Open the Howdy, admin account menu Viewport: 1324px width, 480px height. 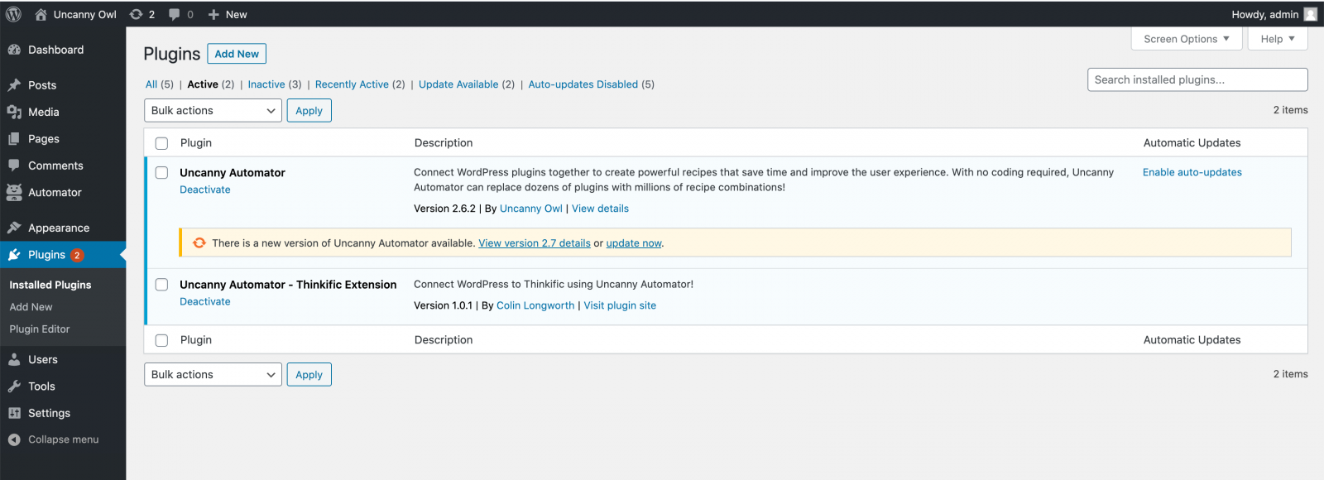pyautogui.click(x=1274, y=14)
